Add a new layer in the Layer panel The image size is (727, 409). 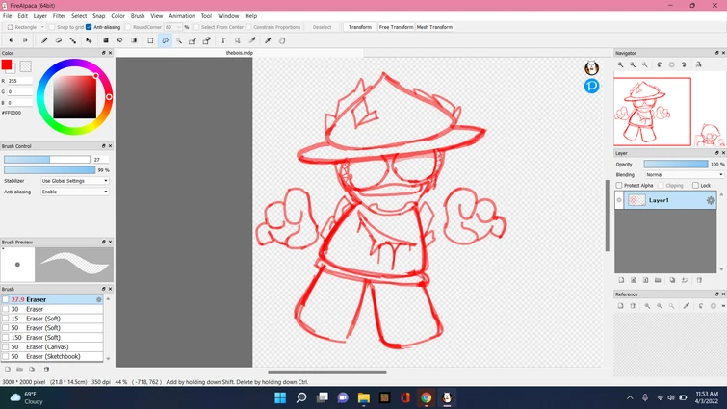pyautogui.click(x=621, y=280)
